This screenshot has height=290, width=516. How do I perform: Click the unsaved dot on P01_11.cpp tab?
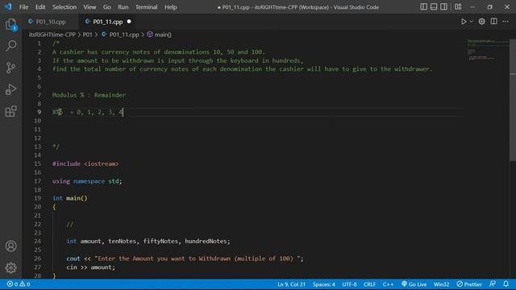pyautogui.click(x=129, y=22)
